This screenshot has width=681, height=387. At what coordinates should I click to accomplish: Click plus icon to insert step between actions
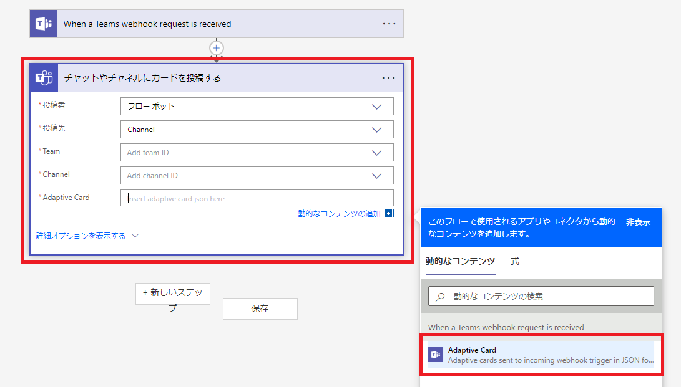[x=217, y=48]
